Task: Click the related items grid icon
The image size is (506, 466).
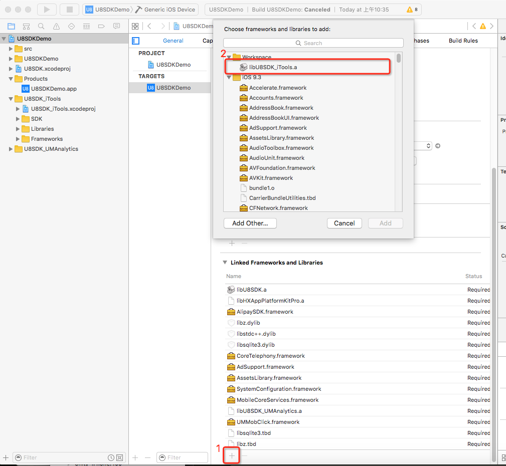Action: point(135,26)
